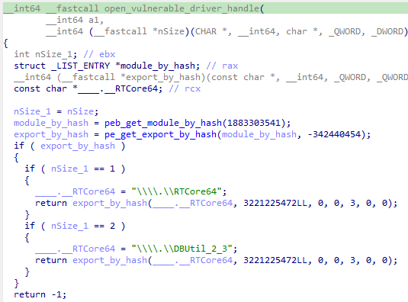408x302 pixels.
Task: Click the hash constant 1883303541
Action: point(254,123)
